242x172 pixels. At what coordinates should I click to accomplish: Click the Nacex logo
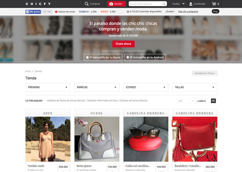(x=104, y=12)
